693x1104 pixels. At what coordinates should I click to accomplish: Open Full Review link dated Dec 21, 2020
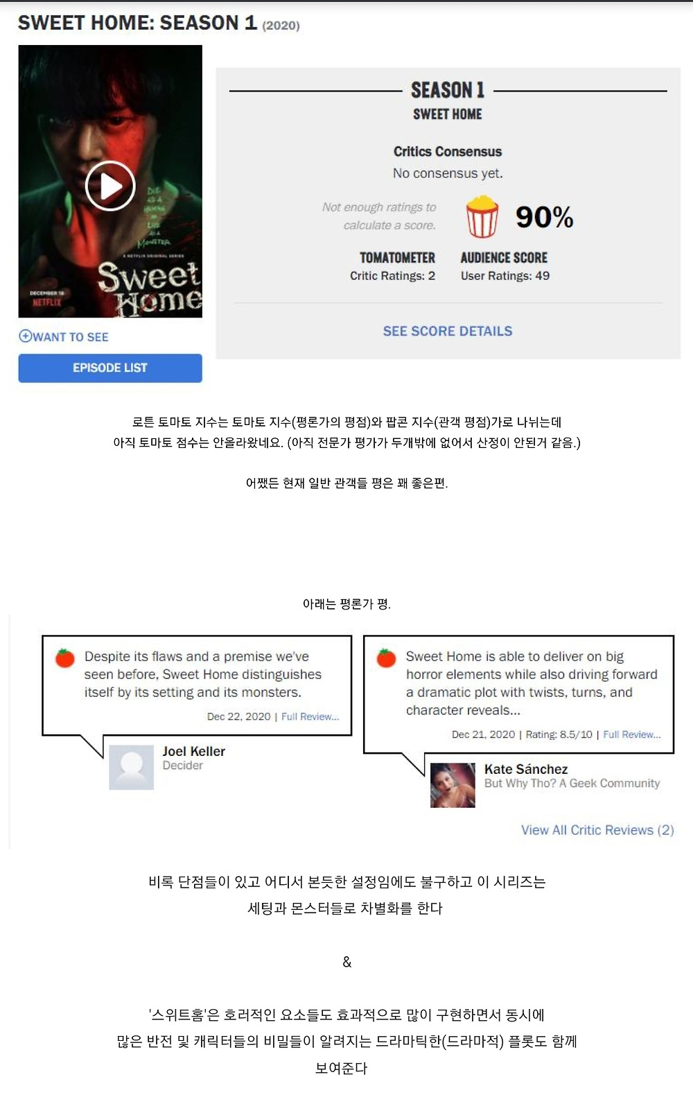point(632,734)
